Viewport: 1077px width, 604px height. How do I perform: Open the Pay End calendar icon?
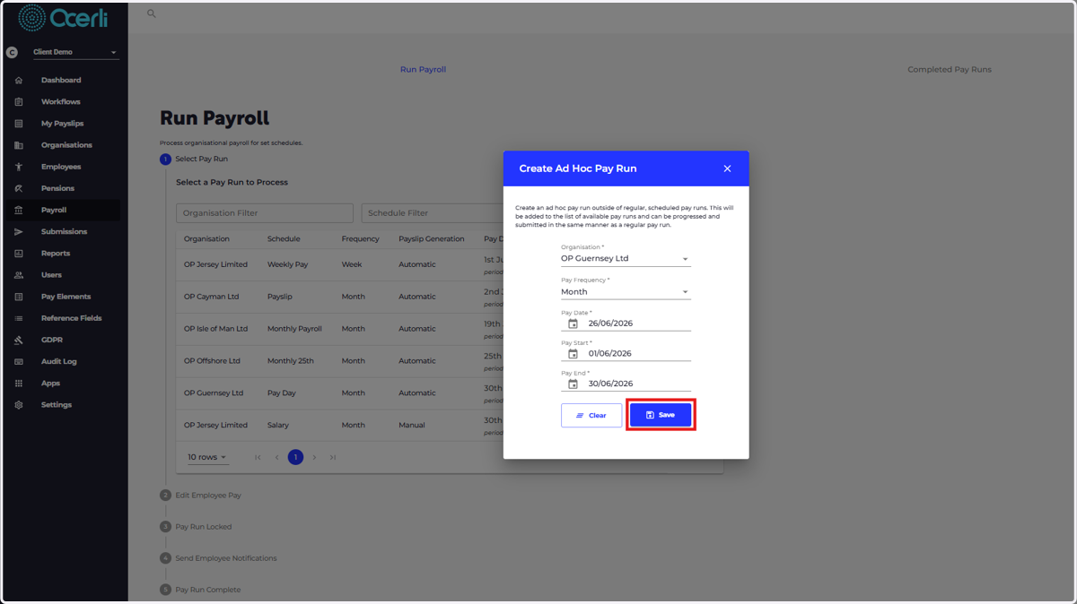tap(573, 384)
